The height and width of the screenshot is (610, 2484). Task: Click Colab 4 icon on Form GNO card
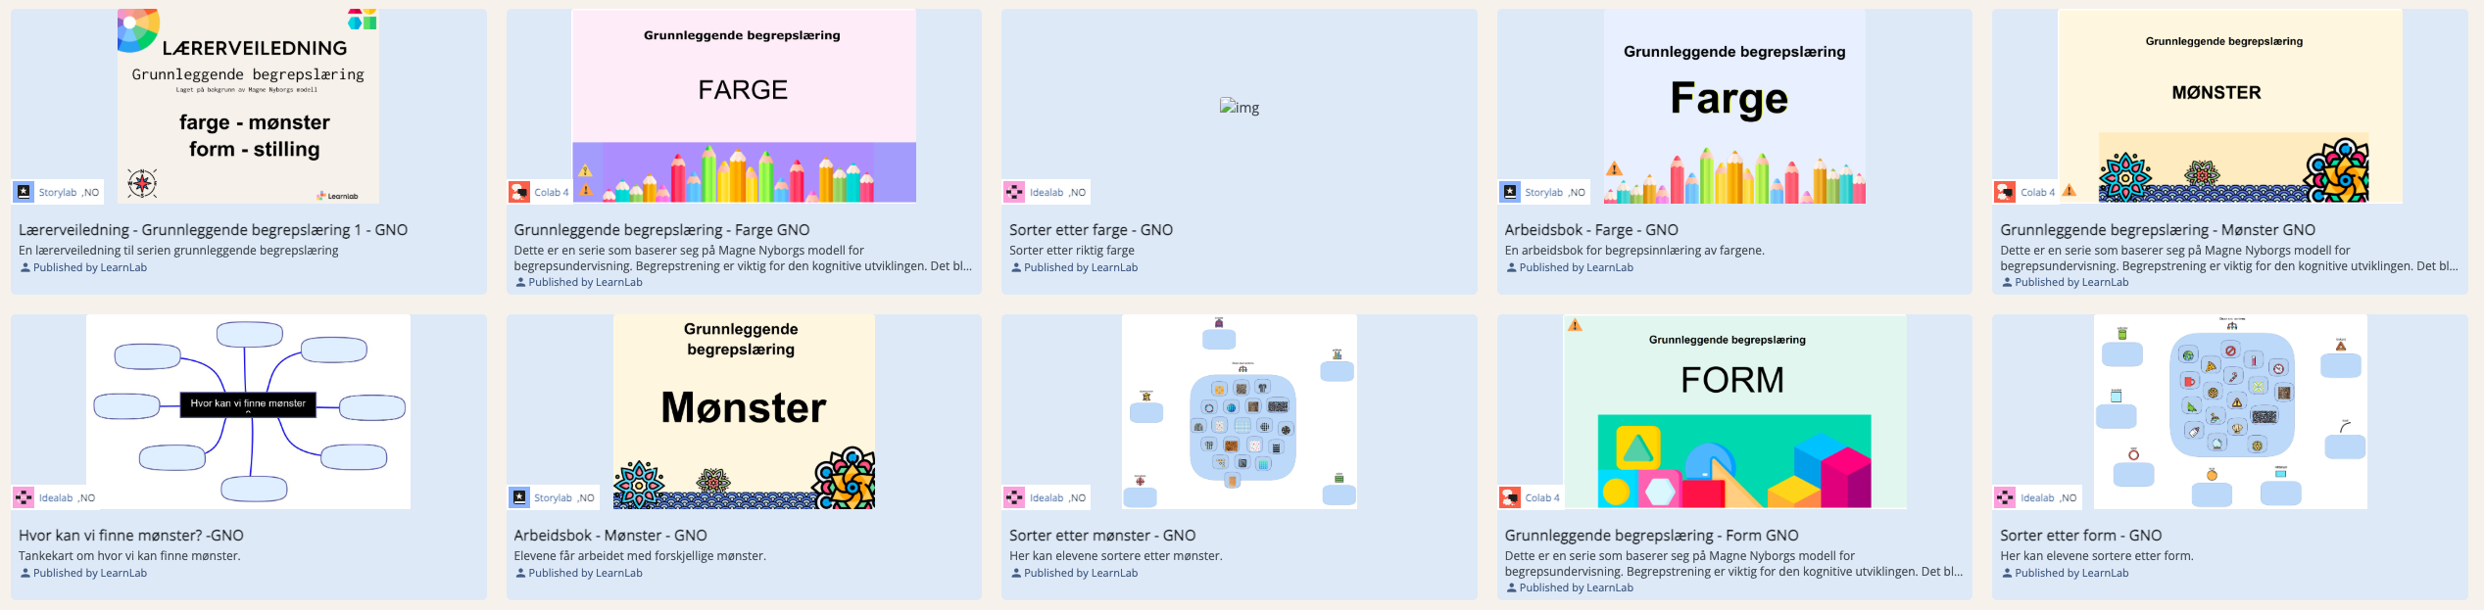coord(1510,497)
